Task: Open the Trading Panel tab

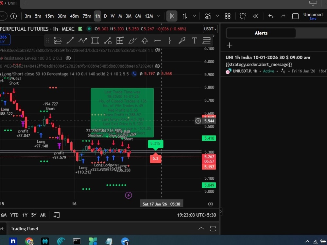Action: (25, 229)
